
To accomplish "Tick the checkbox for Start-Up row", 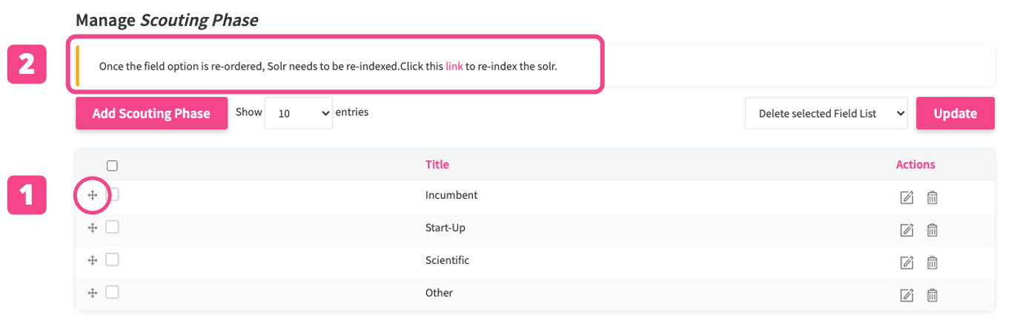I will (x=112, y=228).
